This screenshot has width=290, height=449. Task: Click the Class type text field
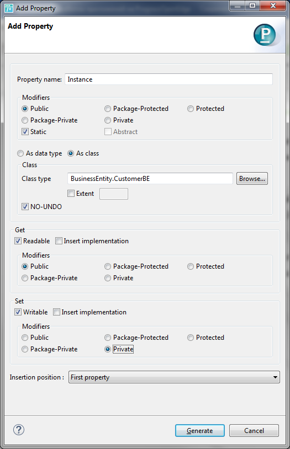150,179
